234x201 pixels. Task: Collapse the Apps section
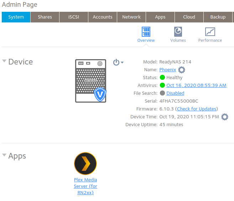[x=4, y=155]
